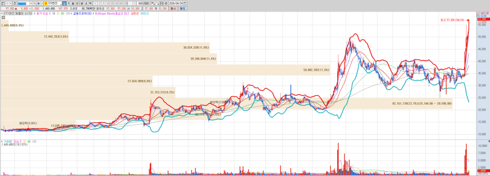Open the stock code history dropdown arrow
The height and width of the screenshot is (176, 490).
(x=31, y=3)
